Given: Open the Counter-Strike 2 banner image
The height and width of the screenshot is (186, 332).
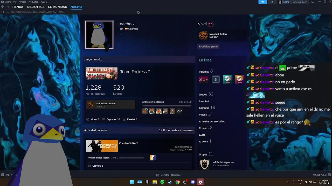Looking at the screenshot, I should click(x=102, y=146).
